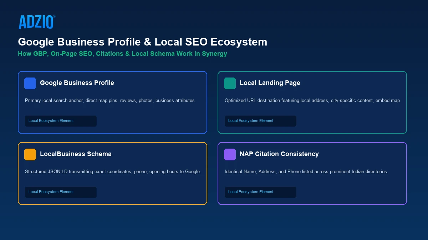Screen dimensions: 428x240
Task: Click the tag under Local Landing Page
Action: click(x=260, y=121)
